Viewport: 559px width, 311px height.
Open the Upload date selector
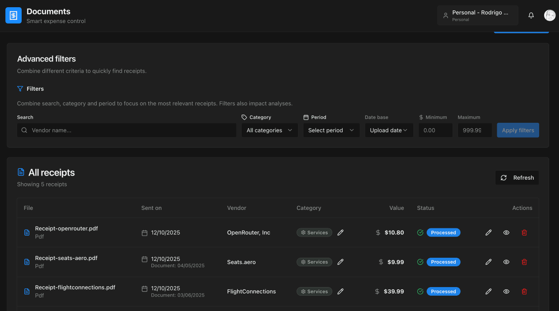click(x=389, y=130)
